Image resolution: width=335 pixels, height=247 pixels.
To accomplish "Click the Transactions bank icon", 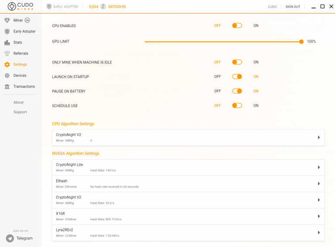I will (x=7, y=87).
